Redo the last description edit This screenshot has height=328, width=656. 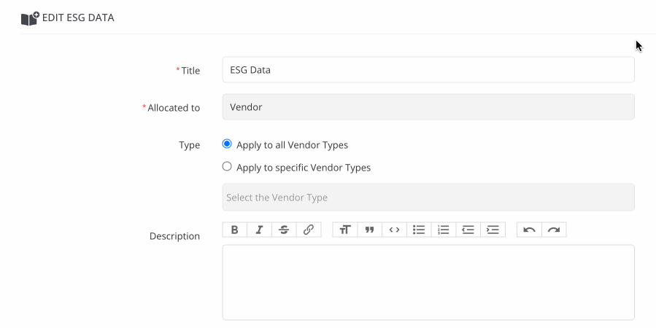554,230
